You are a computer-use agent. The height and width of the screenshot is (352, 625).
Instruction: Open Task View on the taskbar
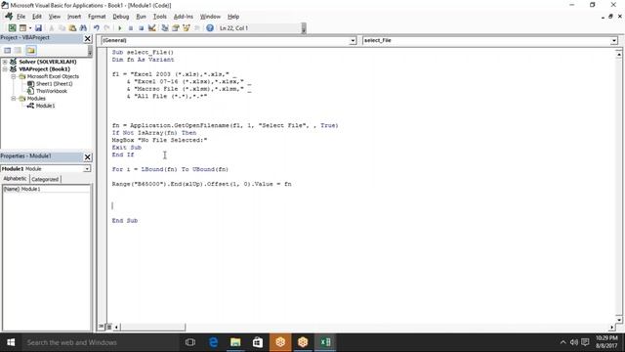[190, 342]
